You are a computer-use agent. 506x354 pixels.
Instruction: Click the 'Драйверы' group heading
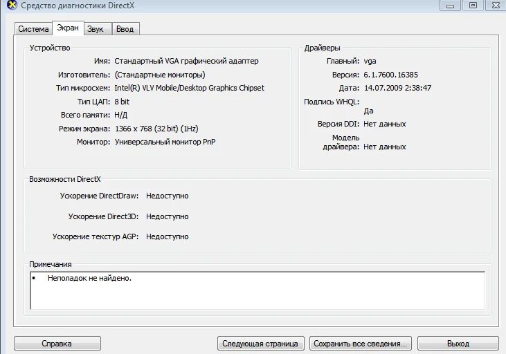(x=322, y=48)
